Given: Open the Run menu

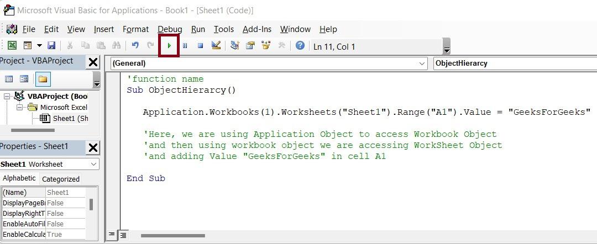Looking at the screenshot, I should [198, 29].
